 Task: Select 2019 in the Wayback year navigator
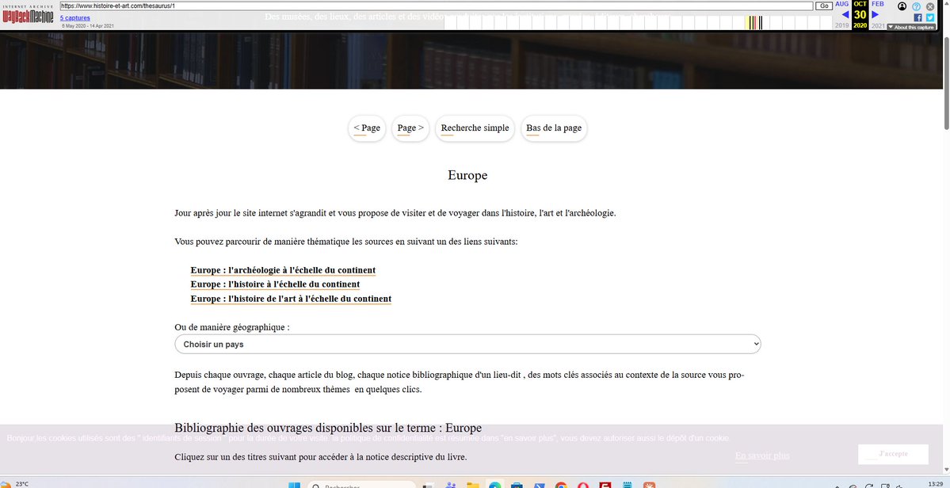pyautogui.click(x=842, y=25)
